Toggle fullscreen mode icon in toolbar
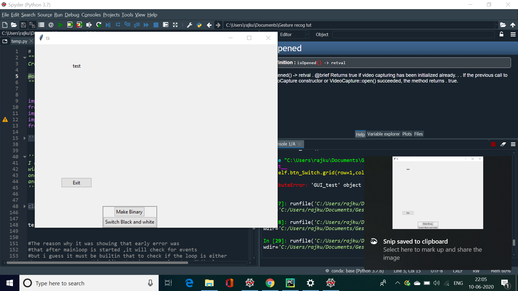518x291 pixels. click(x=175, y=25)
